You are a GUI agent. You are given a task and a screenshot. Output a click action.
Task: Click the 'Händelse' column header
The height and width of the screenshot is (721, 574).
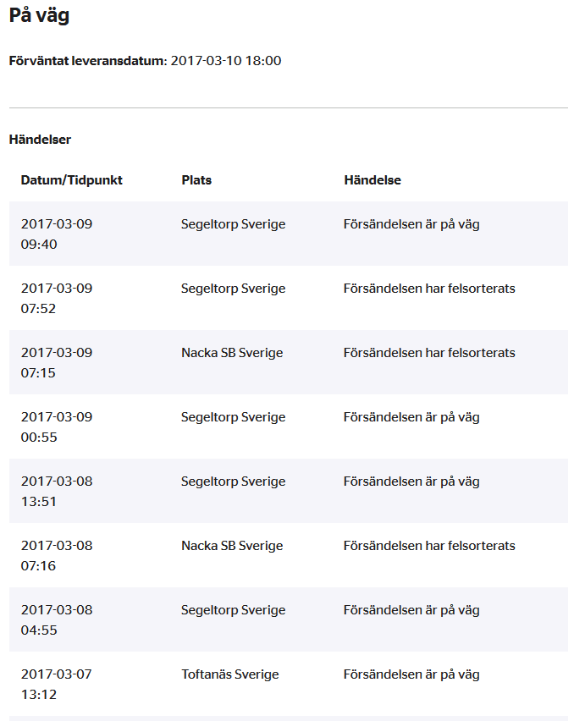pos(373,179)
